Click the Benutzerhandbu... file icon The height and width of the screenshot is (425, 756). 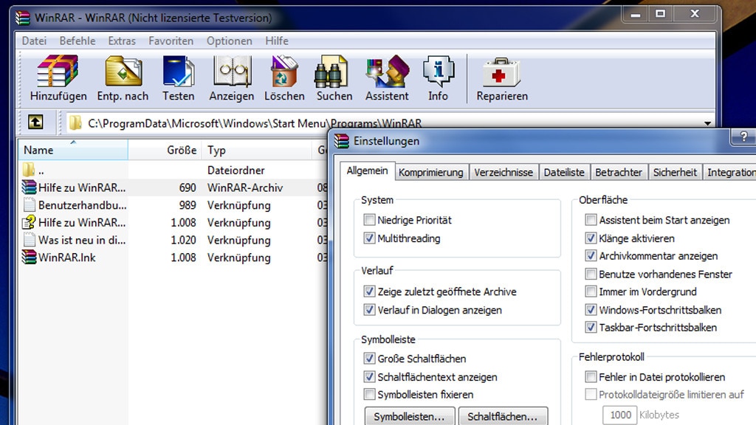point(29,205)
